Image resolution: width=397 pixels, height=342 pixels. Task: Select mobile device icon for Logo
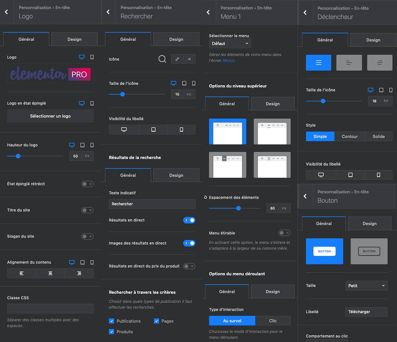(92, 57)
